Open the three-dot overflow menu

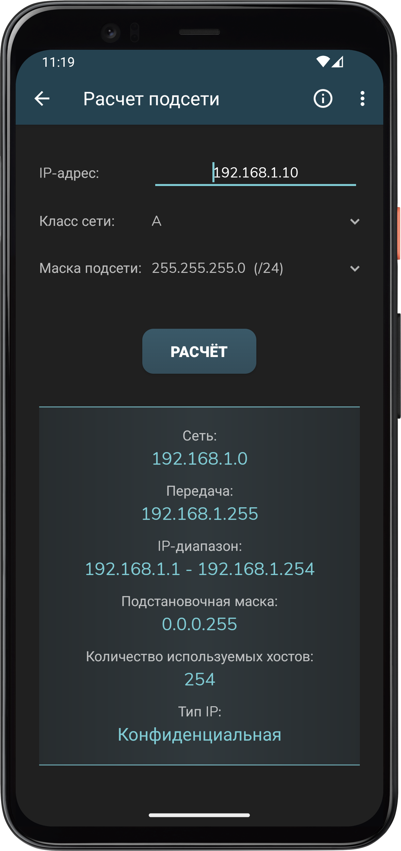click(363, 99)
